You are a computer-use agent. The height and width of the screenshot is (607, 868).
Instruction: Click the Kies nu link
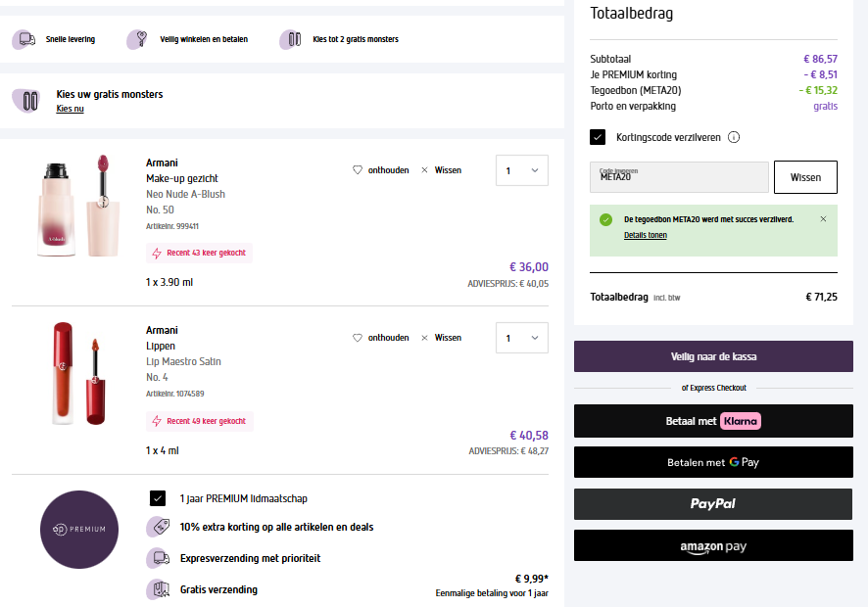click(x=70, y=109)
